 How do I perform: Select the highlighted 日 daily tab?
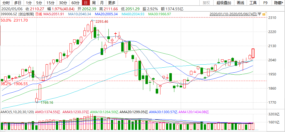86,3
